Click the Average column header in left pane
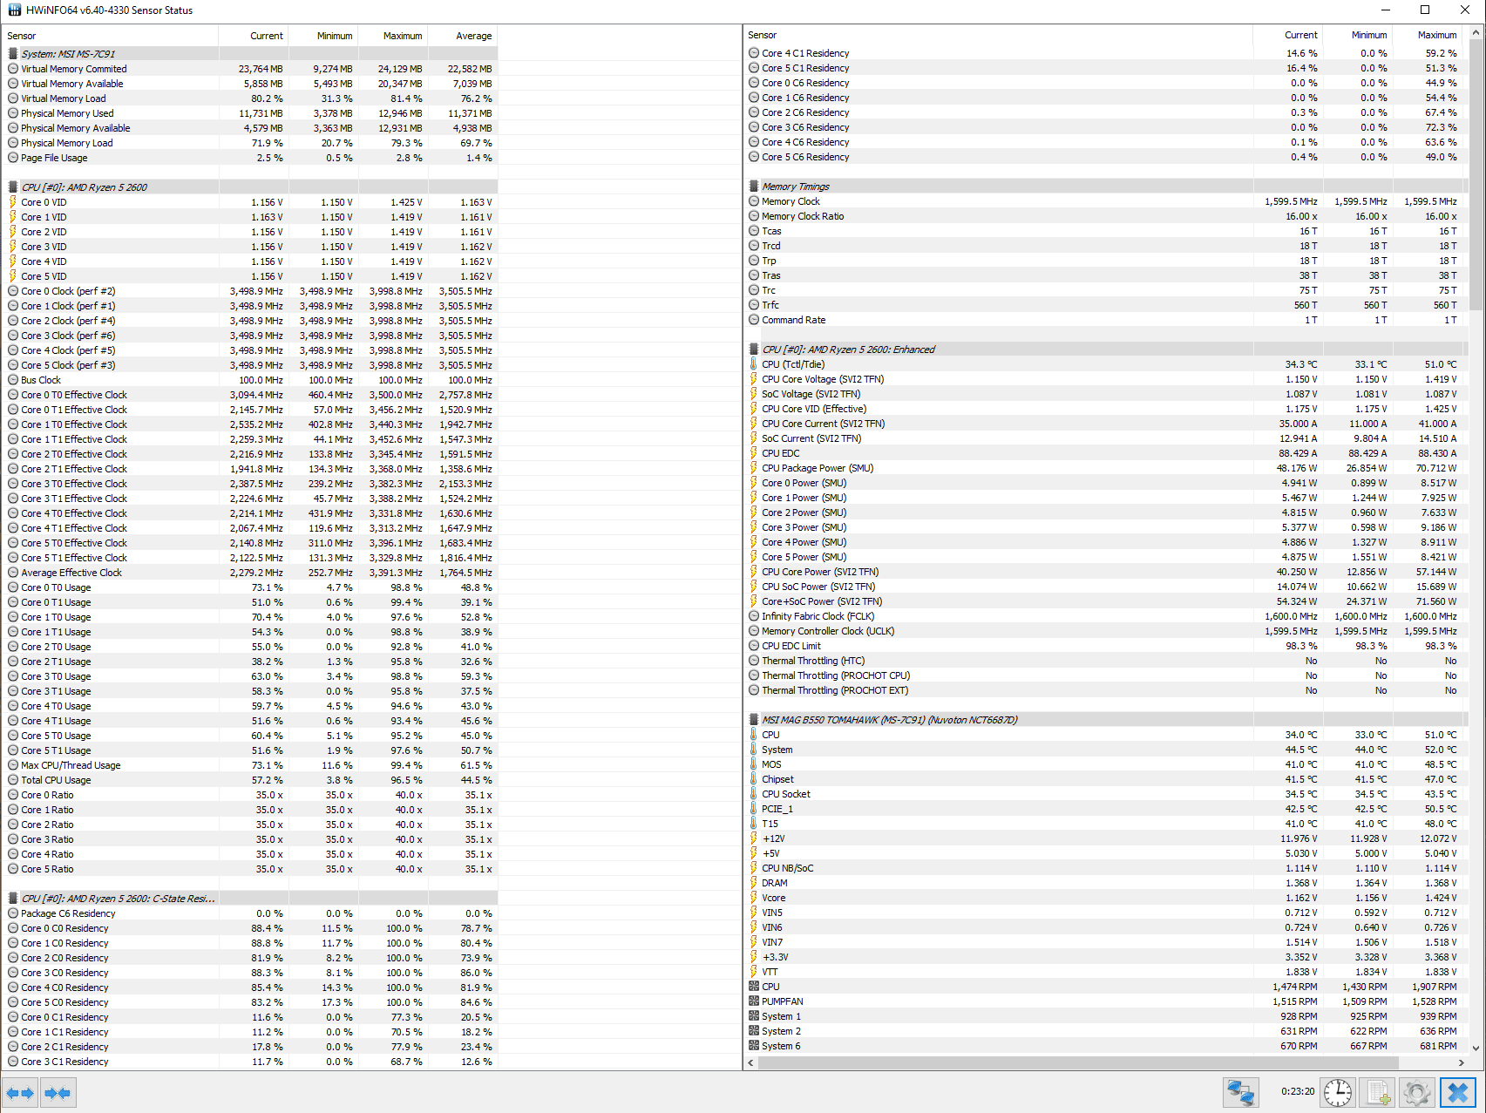 click(463, 36)
